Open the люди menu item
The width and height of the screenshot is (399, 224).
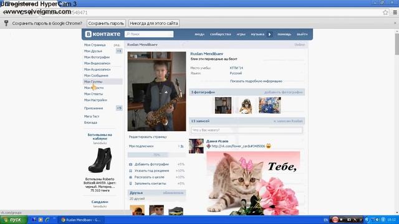click(199, 34)
